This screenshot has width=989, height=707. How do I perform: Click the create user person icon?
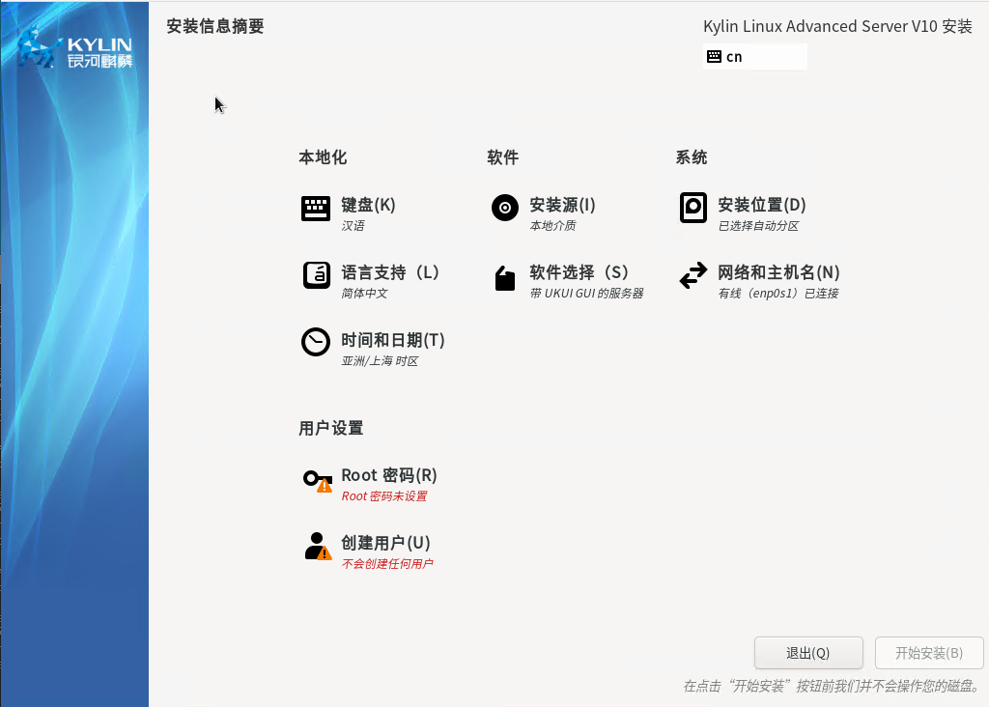(x=318, y=546)
